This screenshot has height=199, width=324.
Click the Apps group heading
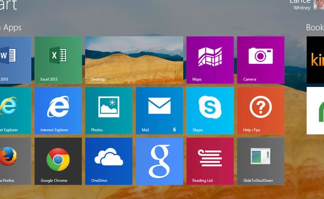(11, 28)
